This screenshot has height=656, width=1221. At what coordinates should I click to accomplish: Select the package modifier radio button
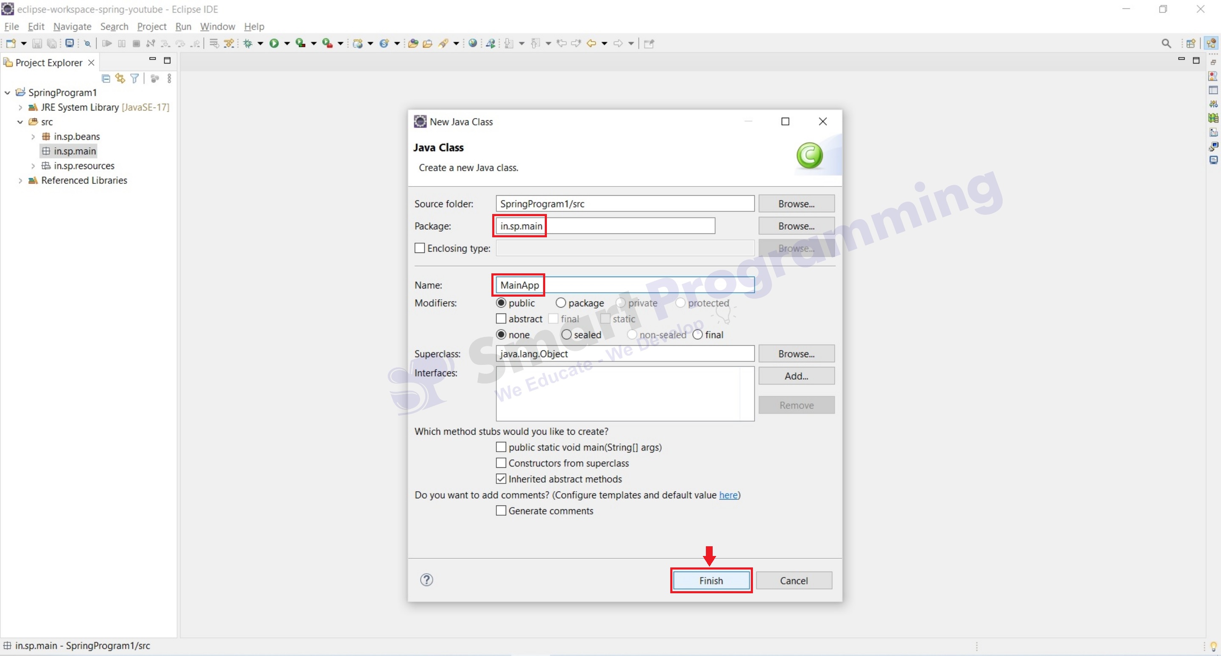(561, 303)
